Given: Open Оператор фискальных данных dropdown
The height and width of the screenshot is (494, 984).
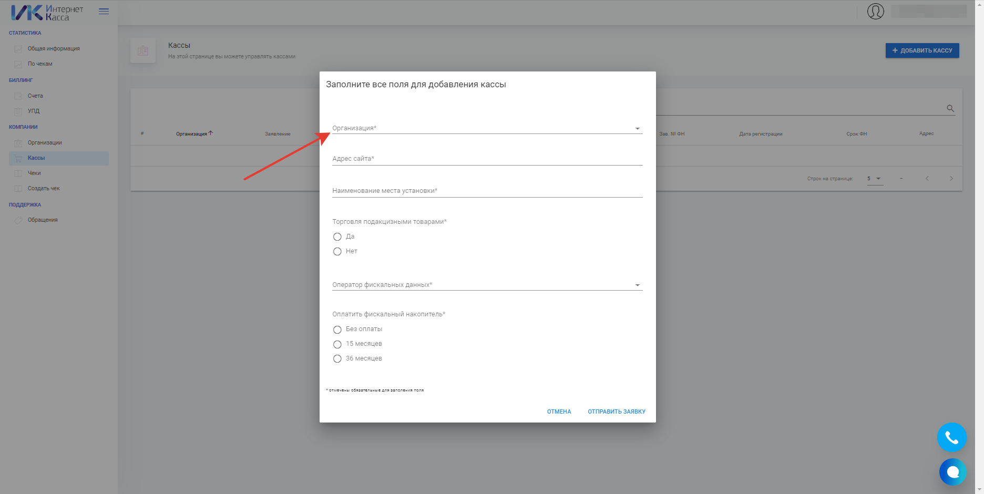Looking at the screenshot, I should point(487,285).
